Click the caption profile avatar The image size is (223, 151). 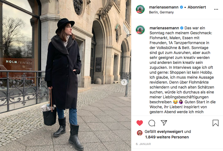click(140, 30)
